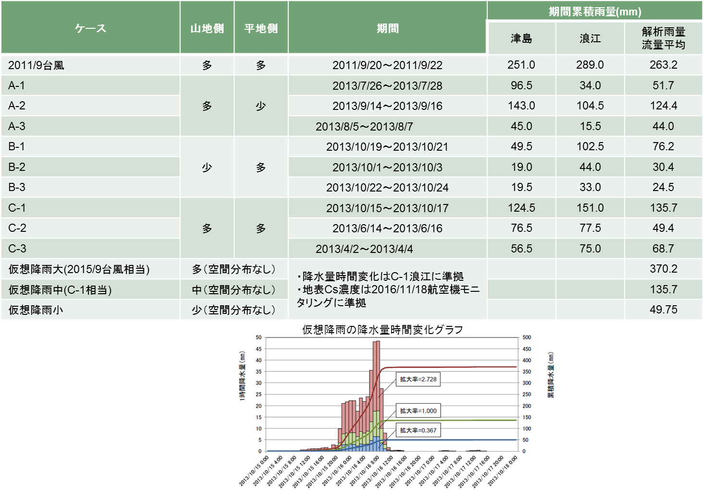Click the 拡大率=2.728 callout label
The image size is (705, 491).
click(x=418, y=379)
